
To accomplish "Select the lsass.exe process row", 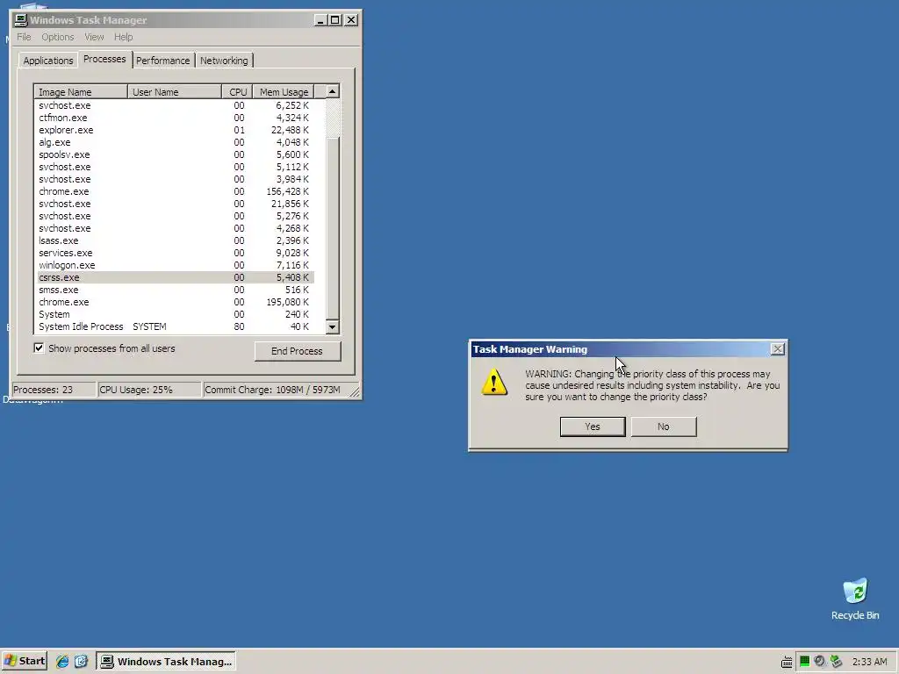I will point(175,240).
